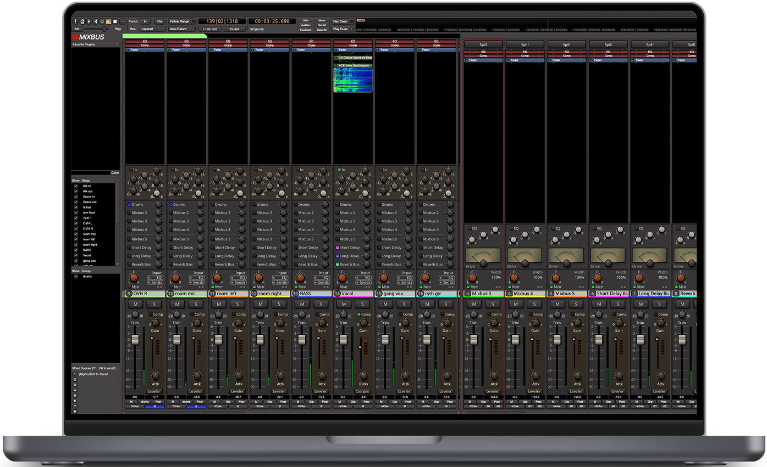Click the Go to End icon
The width and height of the screenshot is (767, 467).
[x=96, y=21]
